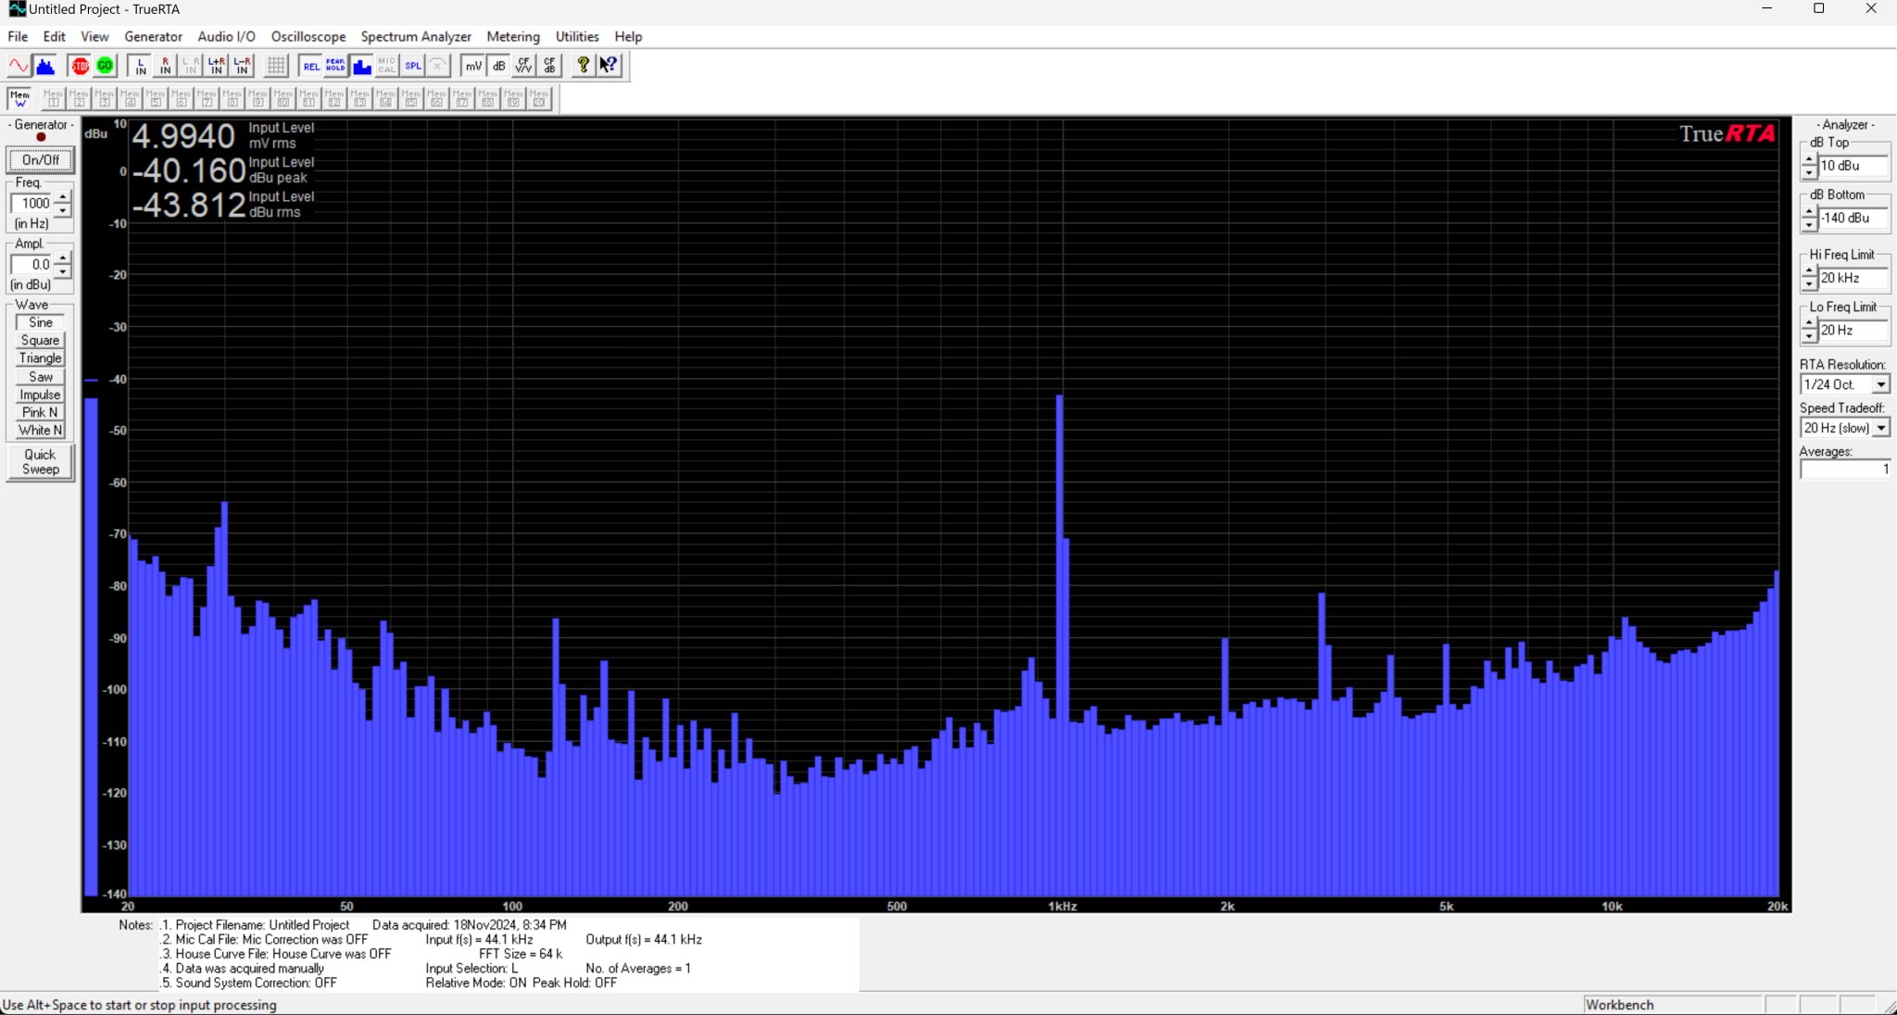Screen dimensions: 1897x1015
Task: Switch to oscilloscope sine-wave view icon
Action: tap(19, 66)
